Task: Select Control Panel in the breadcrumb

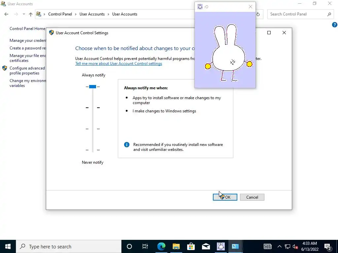Action: coord(60,14)
